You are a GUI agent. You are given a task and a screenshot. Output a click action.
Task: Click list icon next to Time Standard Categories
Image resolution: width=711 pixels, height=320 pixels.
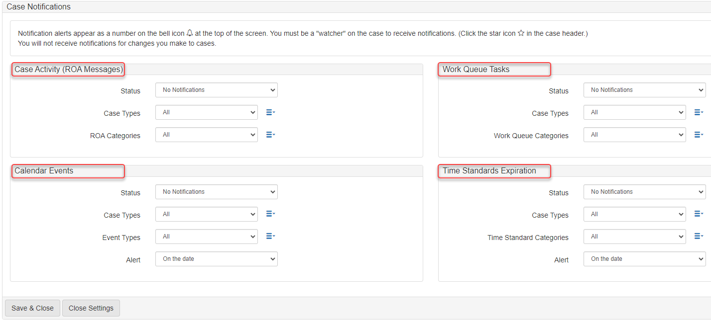[x=699, y=237]
